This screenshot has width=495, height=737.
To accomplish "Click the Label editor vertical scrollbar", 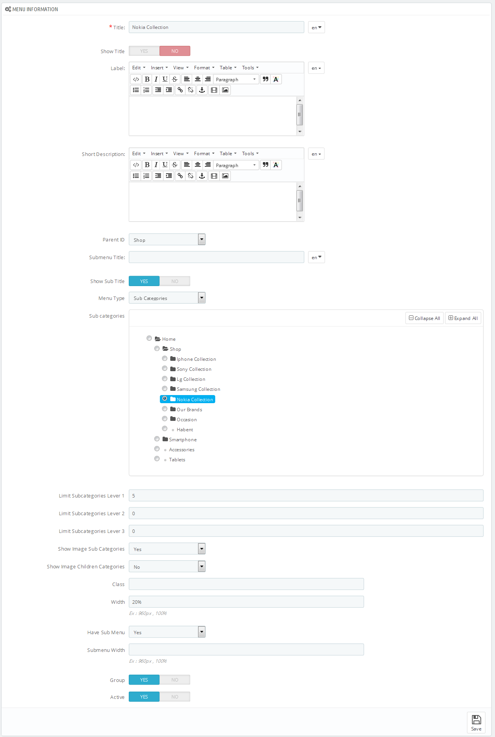I will point(300,116).
